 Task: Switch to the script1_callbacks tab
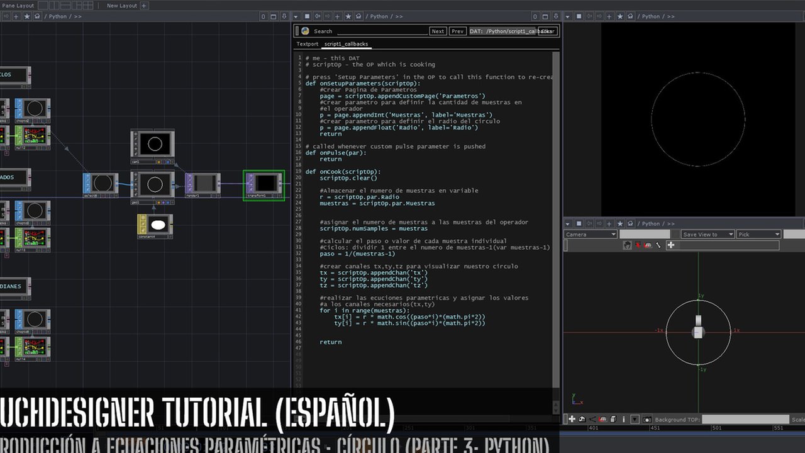pyautogui.click(x=346, y=44)
